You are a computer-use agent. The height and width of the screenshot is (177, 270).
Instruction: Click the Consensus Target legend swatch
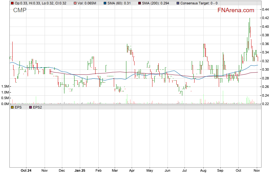[178, 3]
